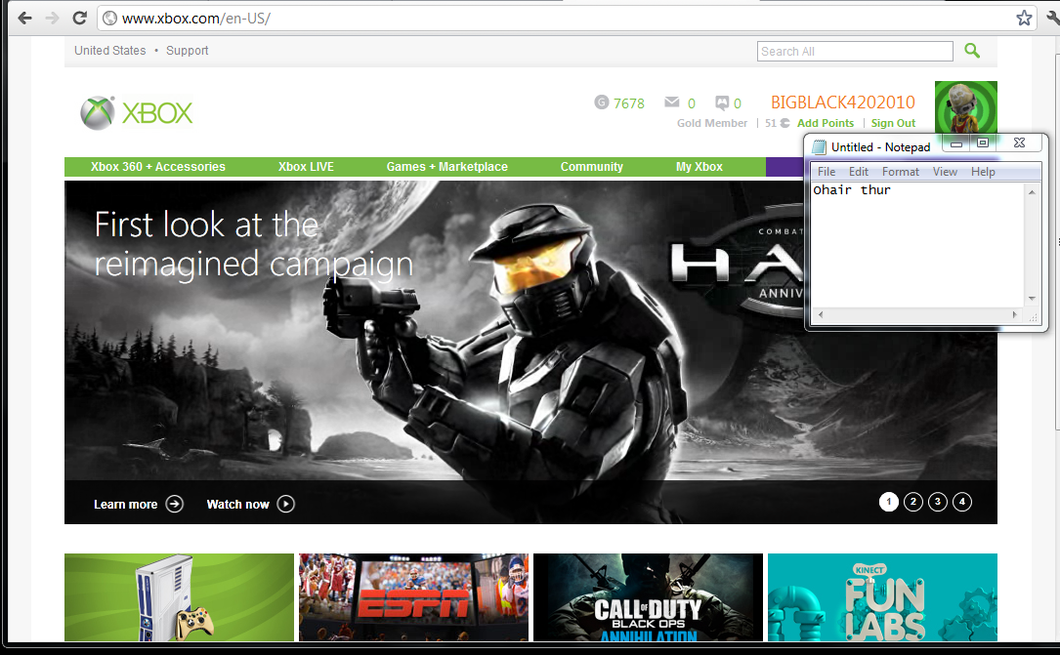Reload the page with the refresh icon

tap(79, 19)
